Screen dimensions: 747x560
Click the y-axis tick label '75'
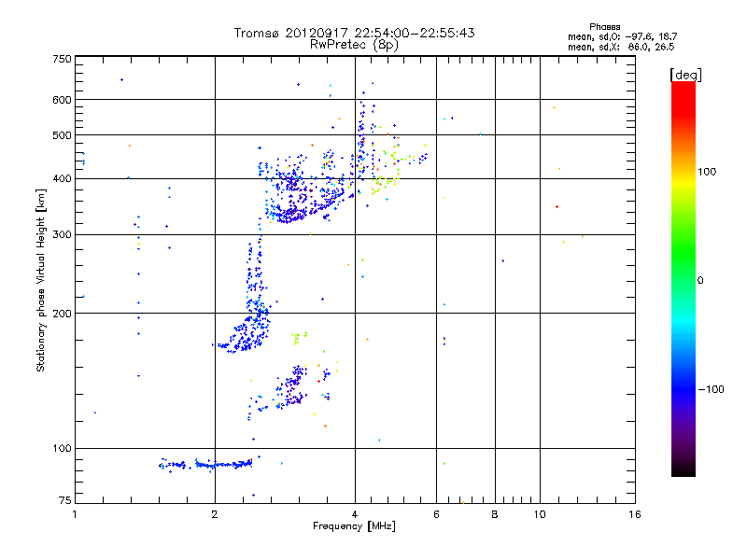65,500
